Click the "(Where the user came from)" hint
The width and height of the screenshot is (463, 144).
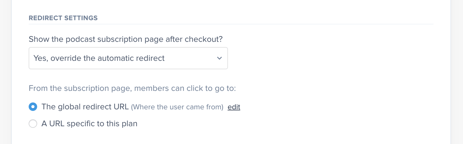pyautogui.click(x=177, y=107)
